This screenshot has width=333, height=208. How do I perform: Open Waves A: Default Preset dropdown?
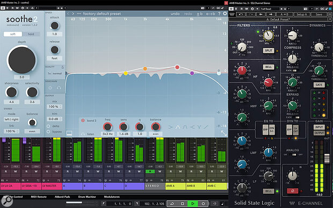click(x=280, y=19)
